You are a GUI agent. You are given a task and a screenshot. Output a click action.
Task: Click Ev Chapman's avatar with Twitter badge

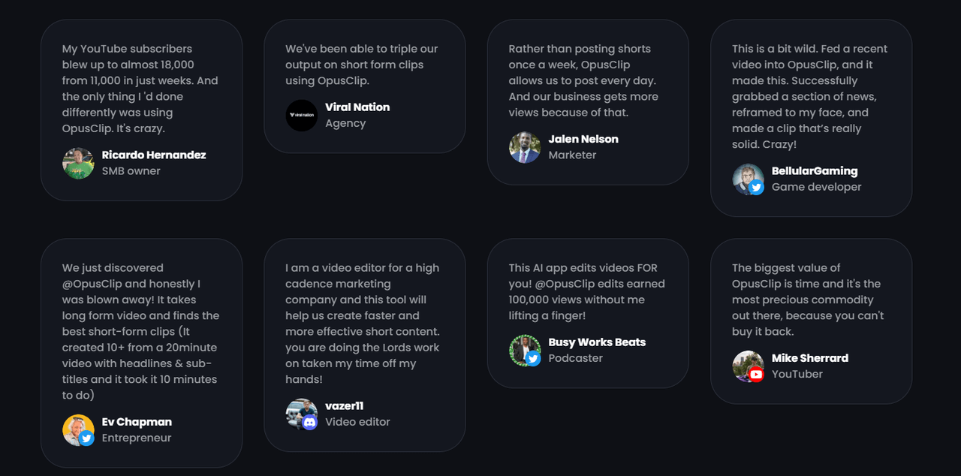(78, 429)
